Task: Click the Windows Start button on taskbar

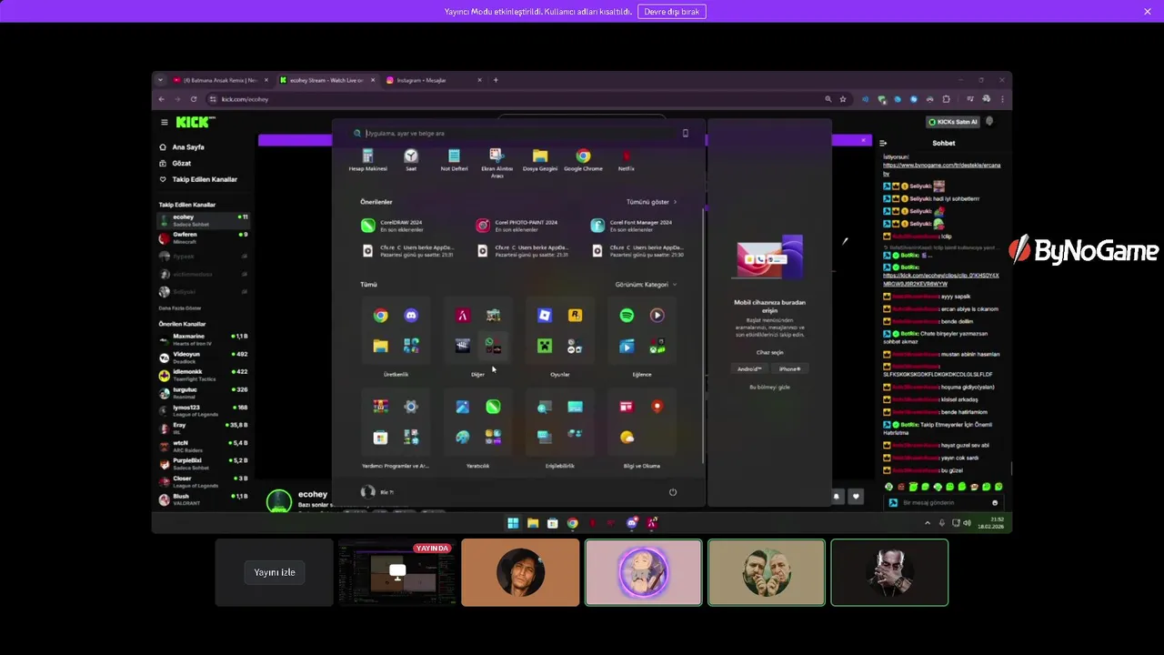Action: [x=513, y=523]
